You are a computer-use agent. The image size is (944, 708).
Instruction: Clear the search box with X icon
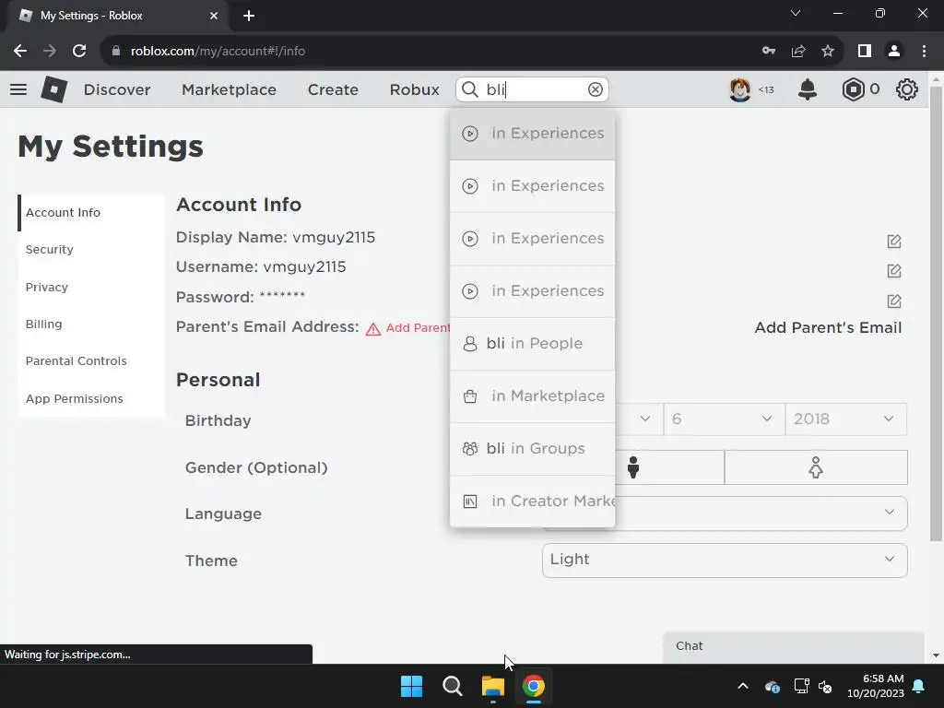click(x=595, y=89)
